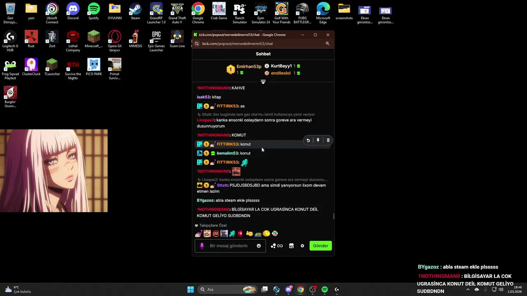This screenshot has width=527, height=296.
Task: Click the BYgazoz username in chat
Action: [205, 201]
